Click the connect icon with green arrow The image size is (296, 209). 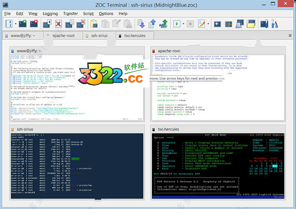click(x=23, y=24)
